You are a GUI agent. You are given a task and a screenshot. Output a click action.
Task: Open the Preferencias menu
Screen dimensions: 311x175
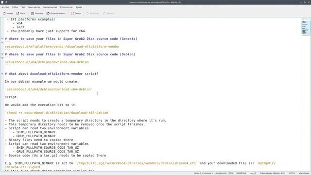click(66, 7)
